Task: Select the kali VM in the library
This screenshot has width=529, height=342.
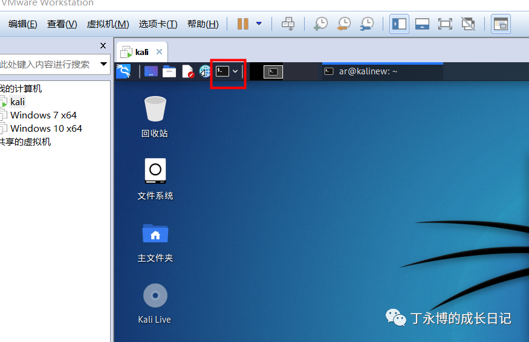Action: pos(18,102)
